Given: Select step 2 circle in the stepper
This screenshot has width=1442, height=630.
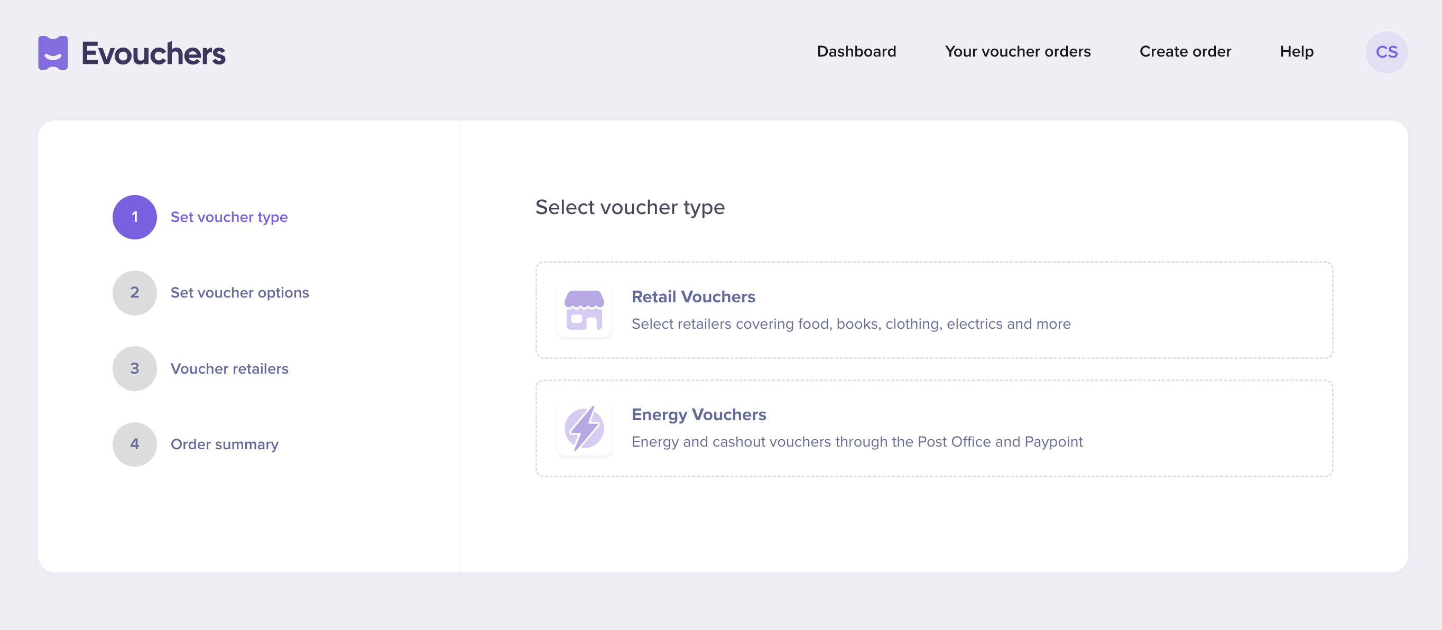Looking at the screenshot, I should tap(134, 293).
